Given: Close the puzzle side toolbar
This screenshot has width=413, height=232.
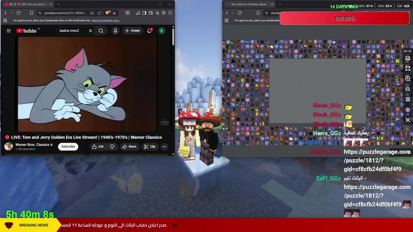Looking at the screenshot, I should [408, 120].
